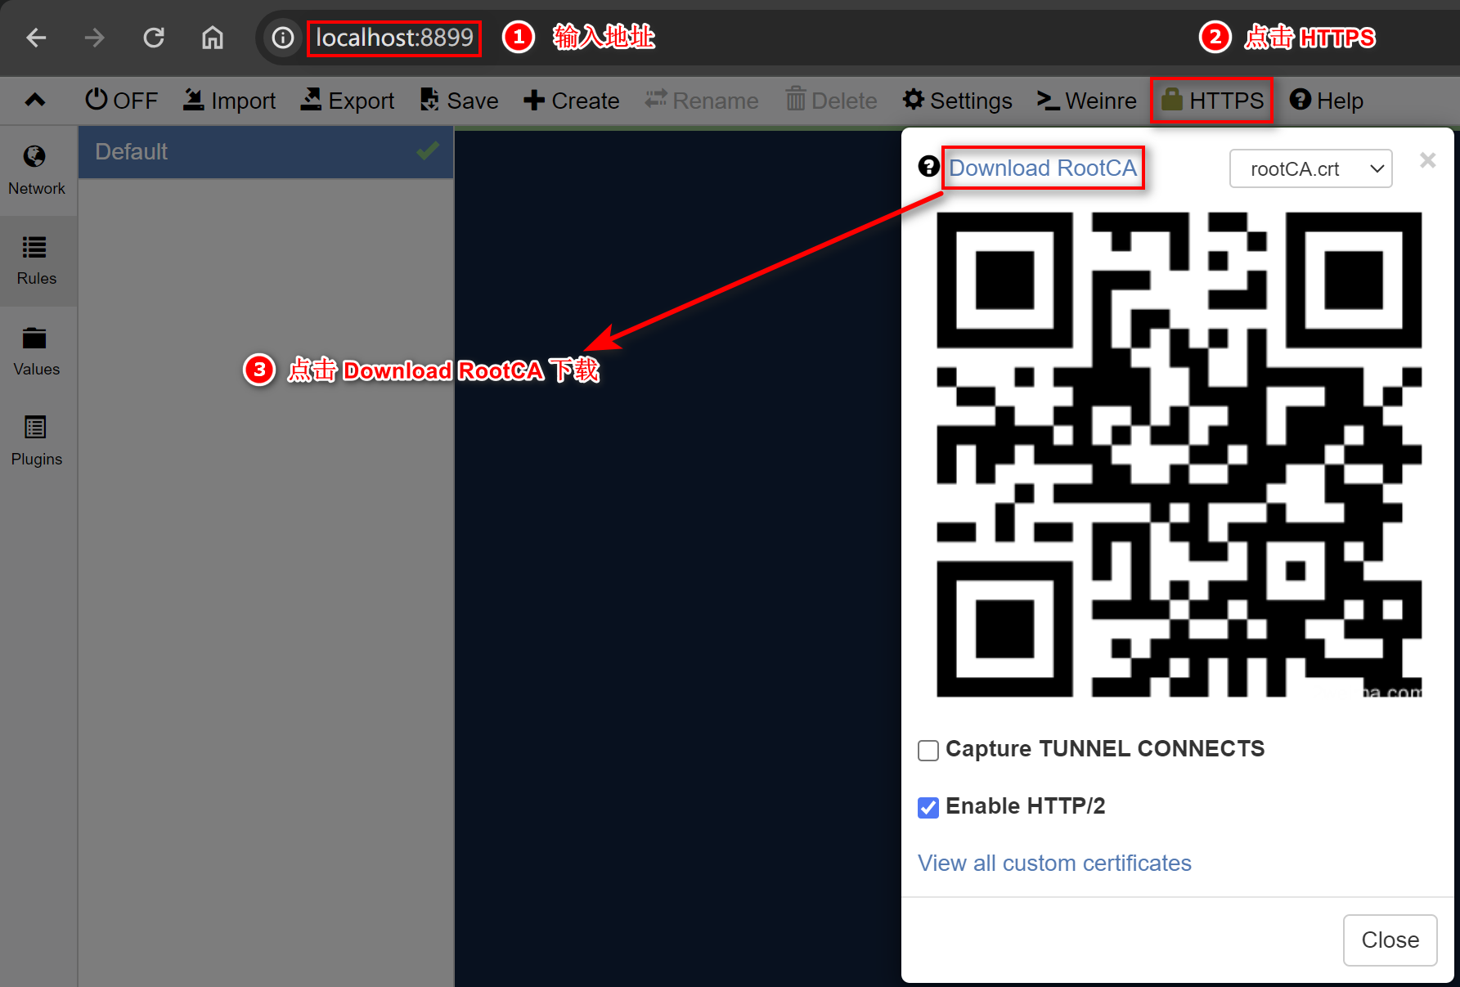Image resolution: width=1460 pixels, height=987 pixels.
Task: Open View all custom certificates link
Action: click(x=1054, y=863)
